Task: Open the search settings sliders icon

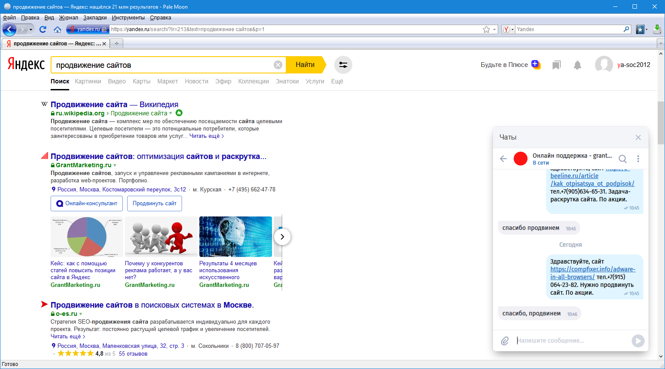Action: (x=343, y=65)
